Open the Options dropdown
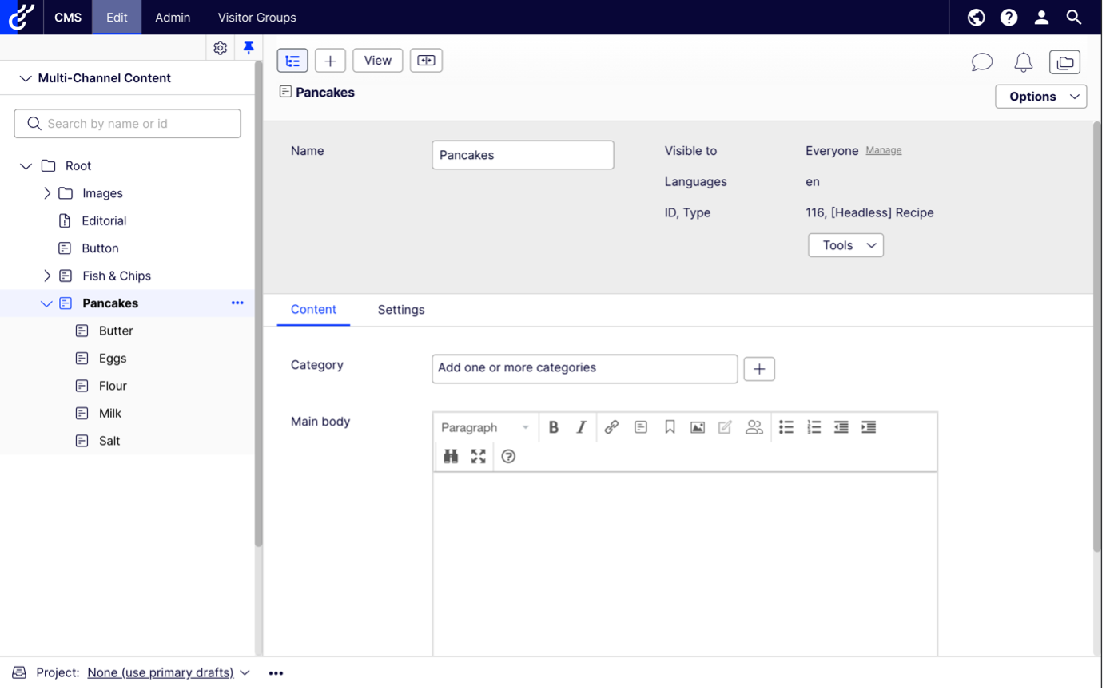 pos(1040,97)
